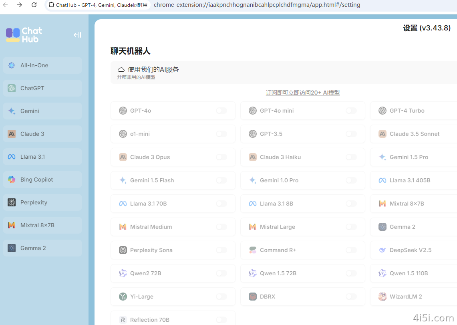Click the ChatHub logo
The width and height of the screenshot is (457, 325).
click(x=24, y=35)
